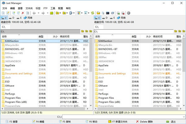The width and height of the screenshot is (186, 124).
Task: Click the Edit file pencil toolbar icon
Action: pyautogui.click(x=8, y=13)
